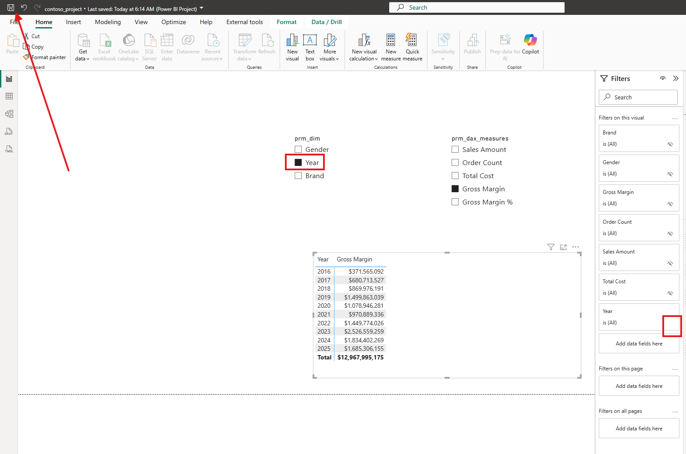Copy the selection using the ribbon Copy button
The width and height of the screenshot is (686, 454).
point(34,47)
